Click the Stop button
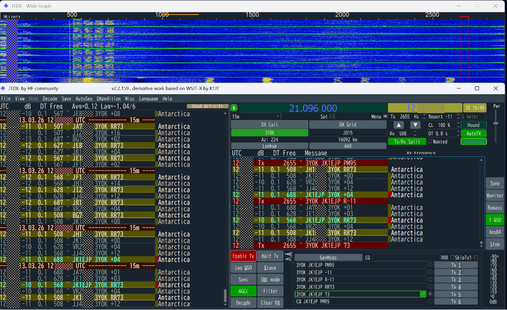Screen dimensions: 507x310 pyautogui.click(x=495, y=244)
